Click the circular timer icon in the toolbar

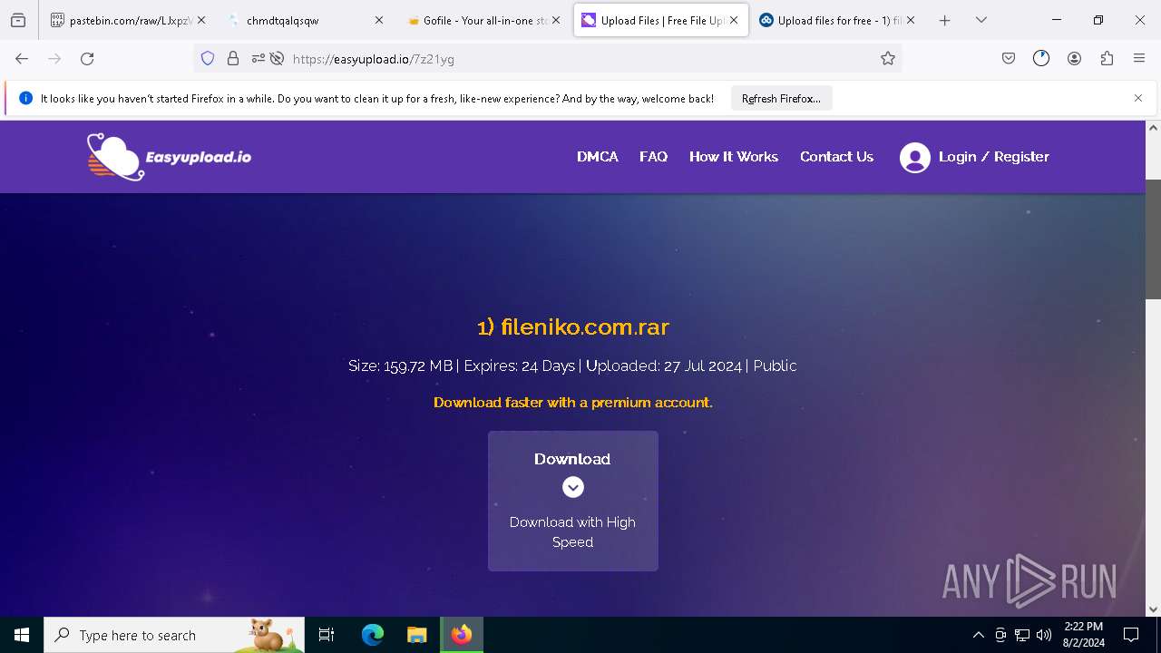tap(1041, 59)
